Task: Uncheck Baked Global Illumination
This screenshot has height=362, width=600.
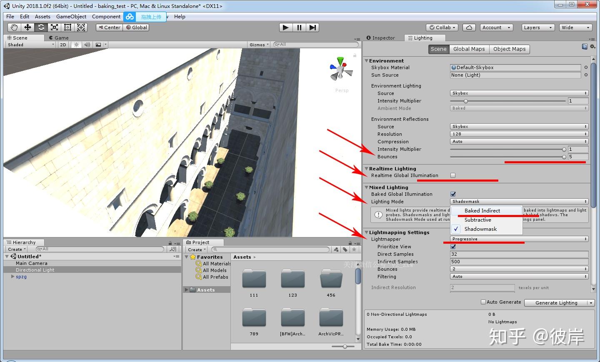Action: click(453, 194)
